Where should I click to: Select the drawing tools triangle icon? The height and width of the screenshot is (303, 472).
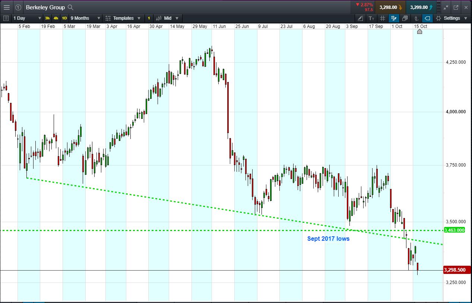(360, 18)
